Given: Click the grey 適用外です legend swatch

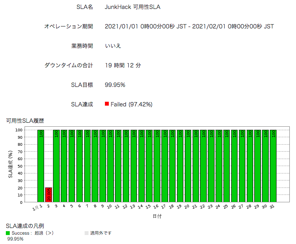Looking at the screenshot, I should tap(87, 233).
